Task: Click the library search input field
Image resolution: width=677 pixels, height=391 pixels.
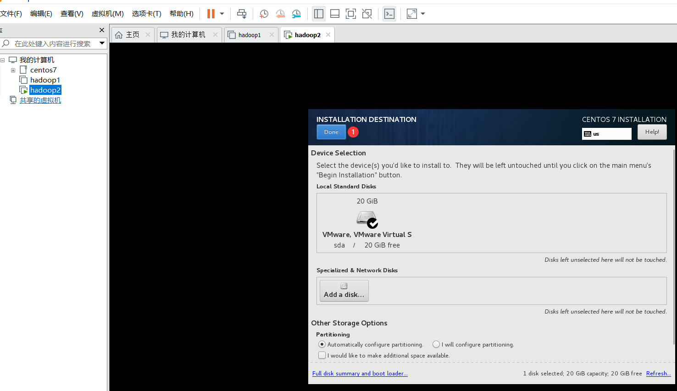Action: tap(52, 44)
